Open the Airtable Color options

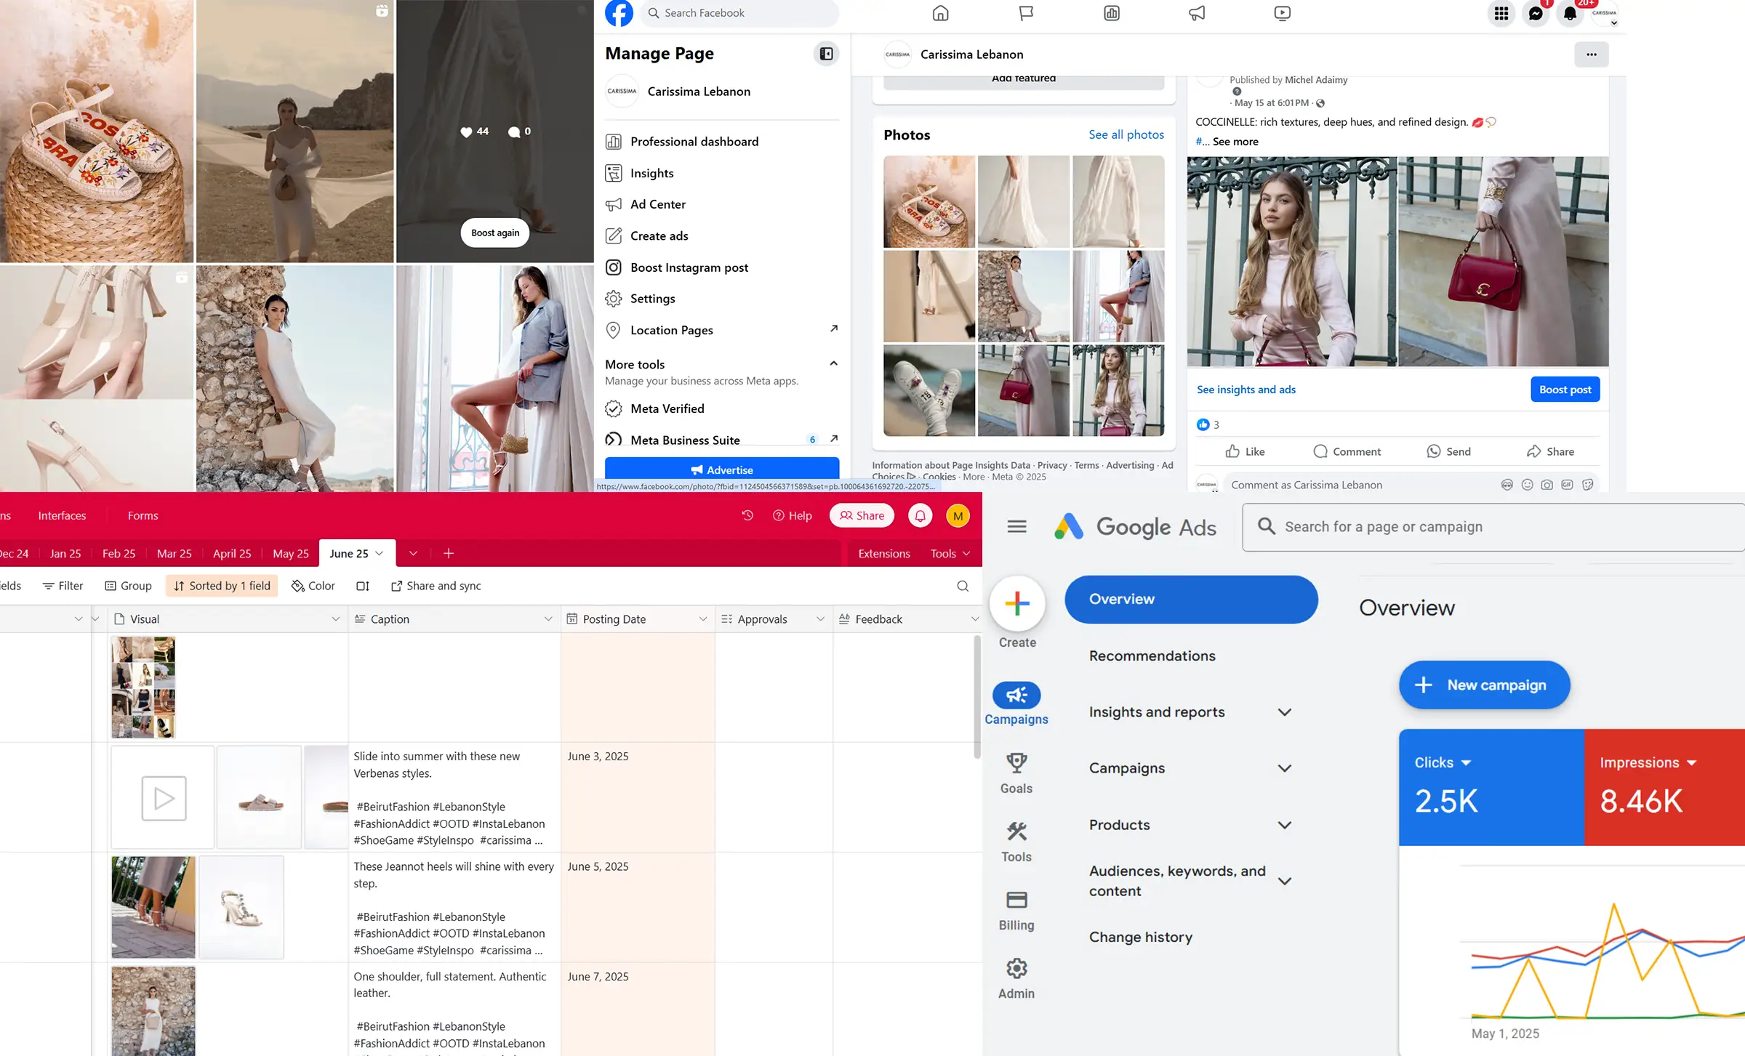(x=313, y=586)
